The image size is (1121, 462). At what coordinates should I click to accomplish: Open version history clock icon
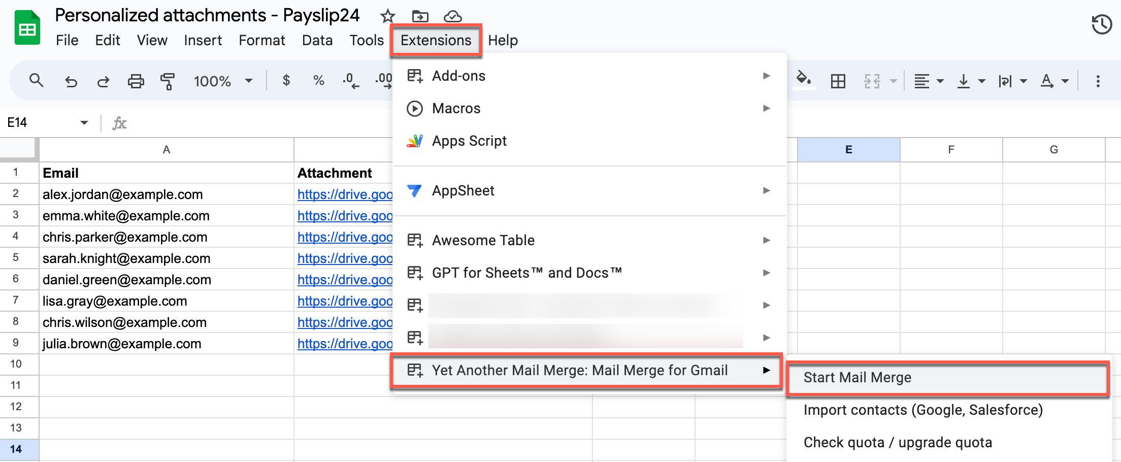pos(1102,24)
